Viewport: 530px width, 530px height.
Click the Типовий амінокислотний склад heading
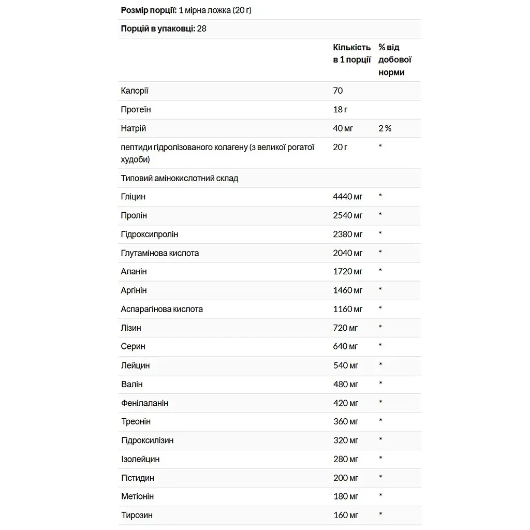tap(180, 178)
